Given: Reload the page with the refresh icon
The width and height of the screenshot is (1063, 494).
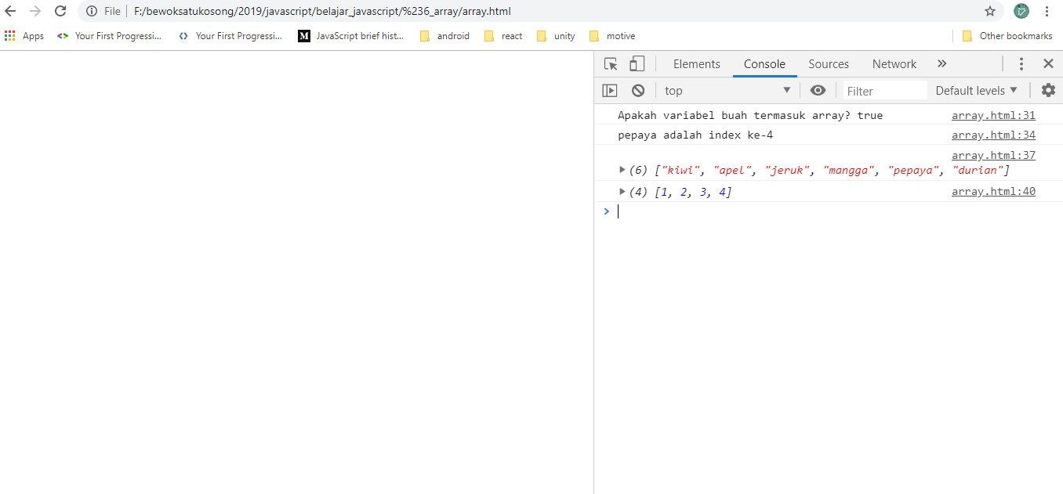Looking at the screenshot, I should [60, 11].
